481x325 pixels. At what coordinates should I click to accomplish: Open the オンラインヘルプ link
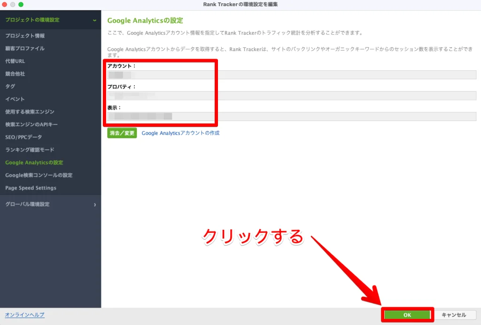click(24, 315)
